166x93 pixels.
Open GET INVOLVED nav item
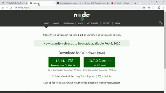tap(93, 23)
